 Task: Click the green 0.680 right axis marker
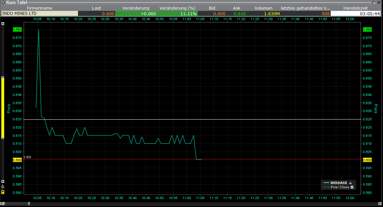point(367,30)
